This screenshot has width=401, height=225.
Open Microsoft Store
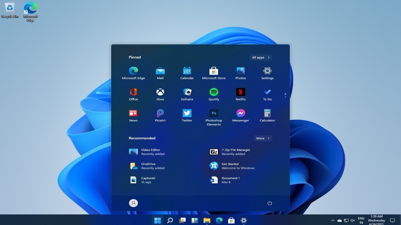214,71
